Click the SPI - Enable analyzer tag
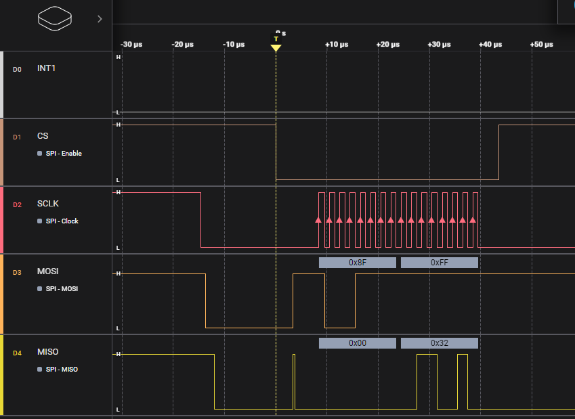The width and height of the screenshot is (575, 419). tap(60, 153)
